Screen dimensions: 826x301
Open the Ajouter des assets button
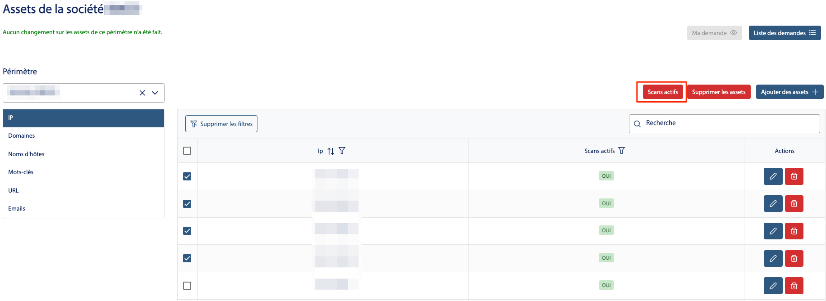[789, 92]
